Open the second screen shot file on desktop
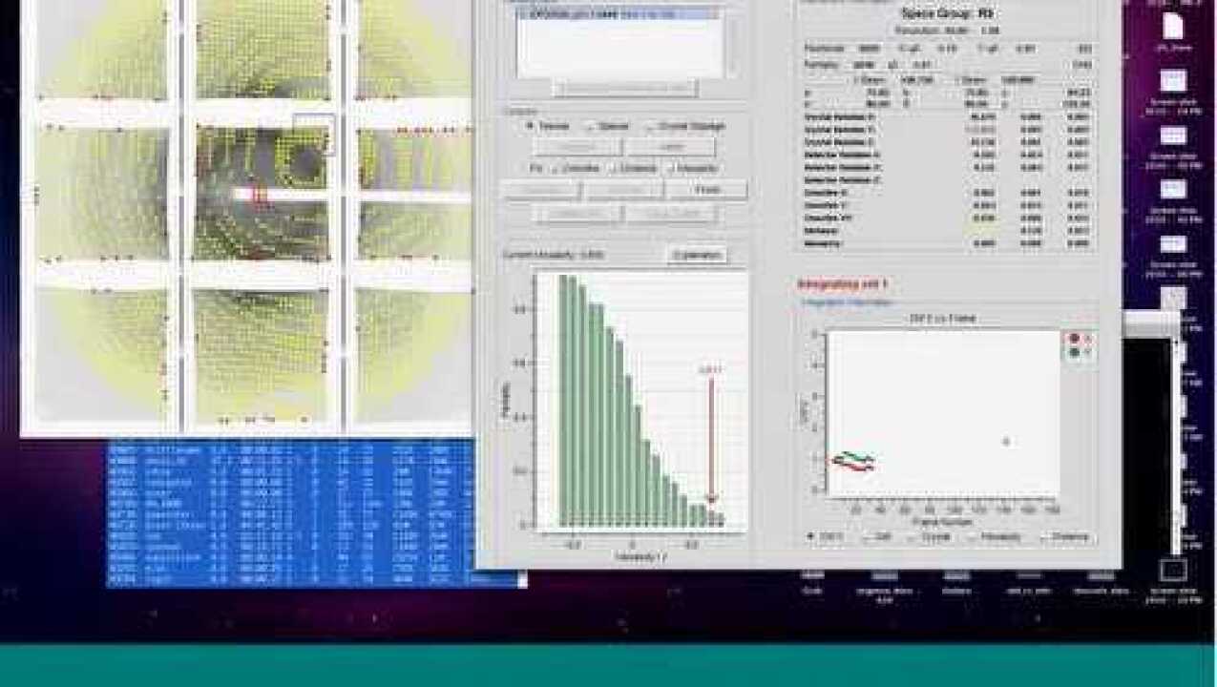1217x687 pixels. (1173, 135)
